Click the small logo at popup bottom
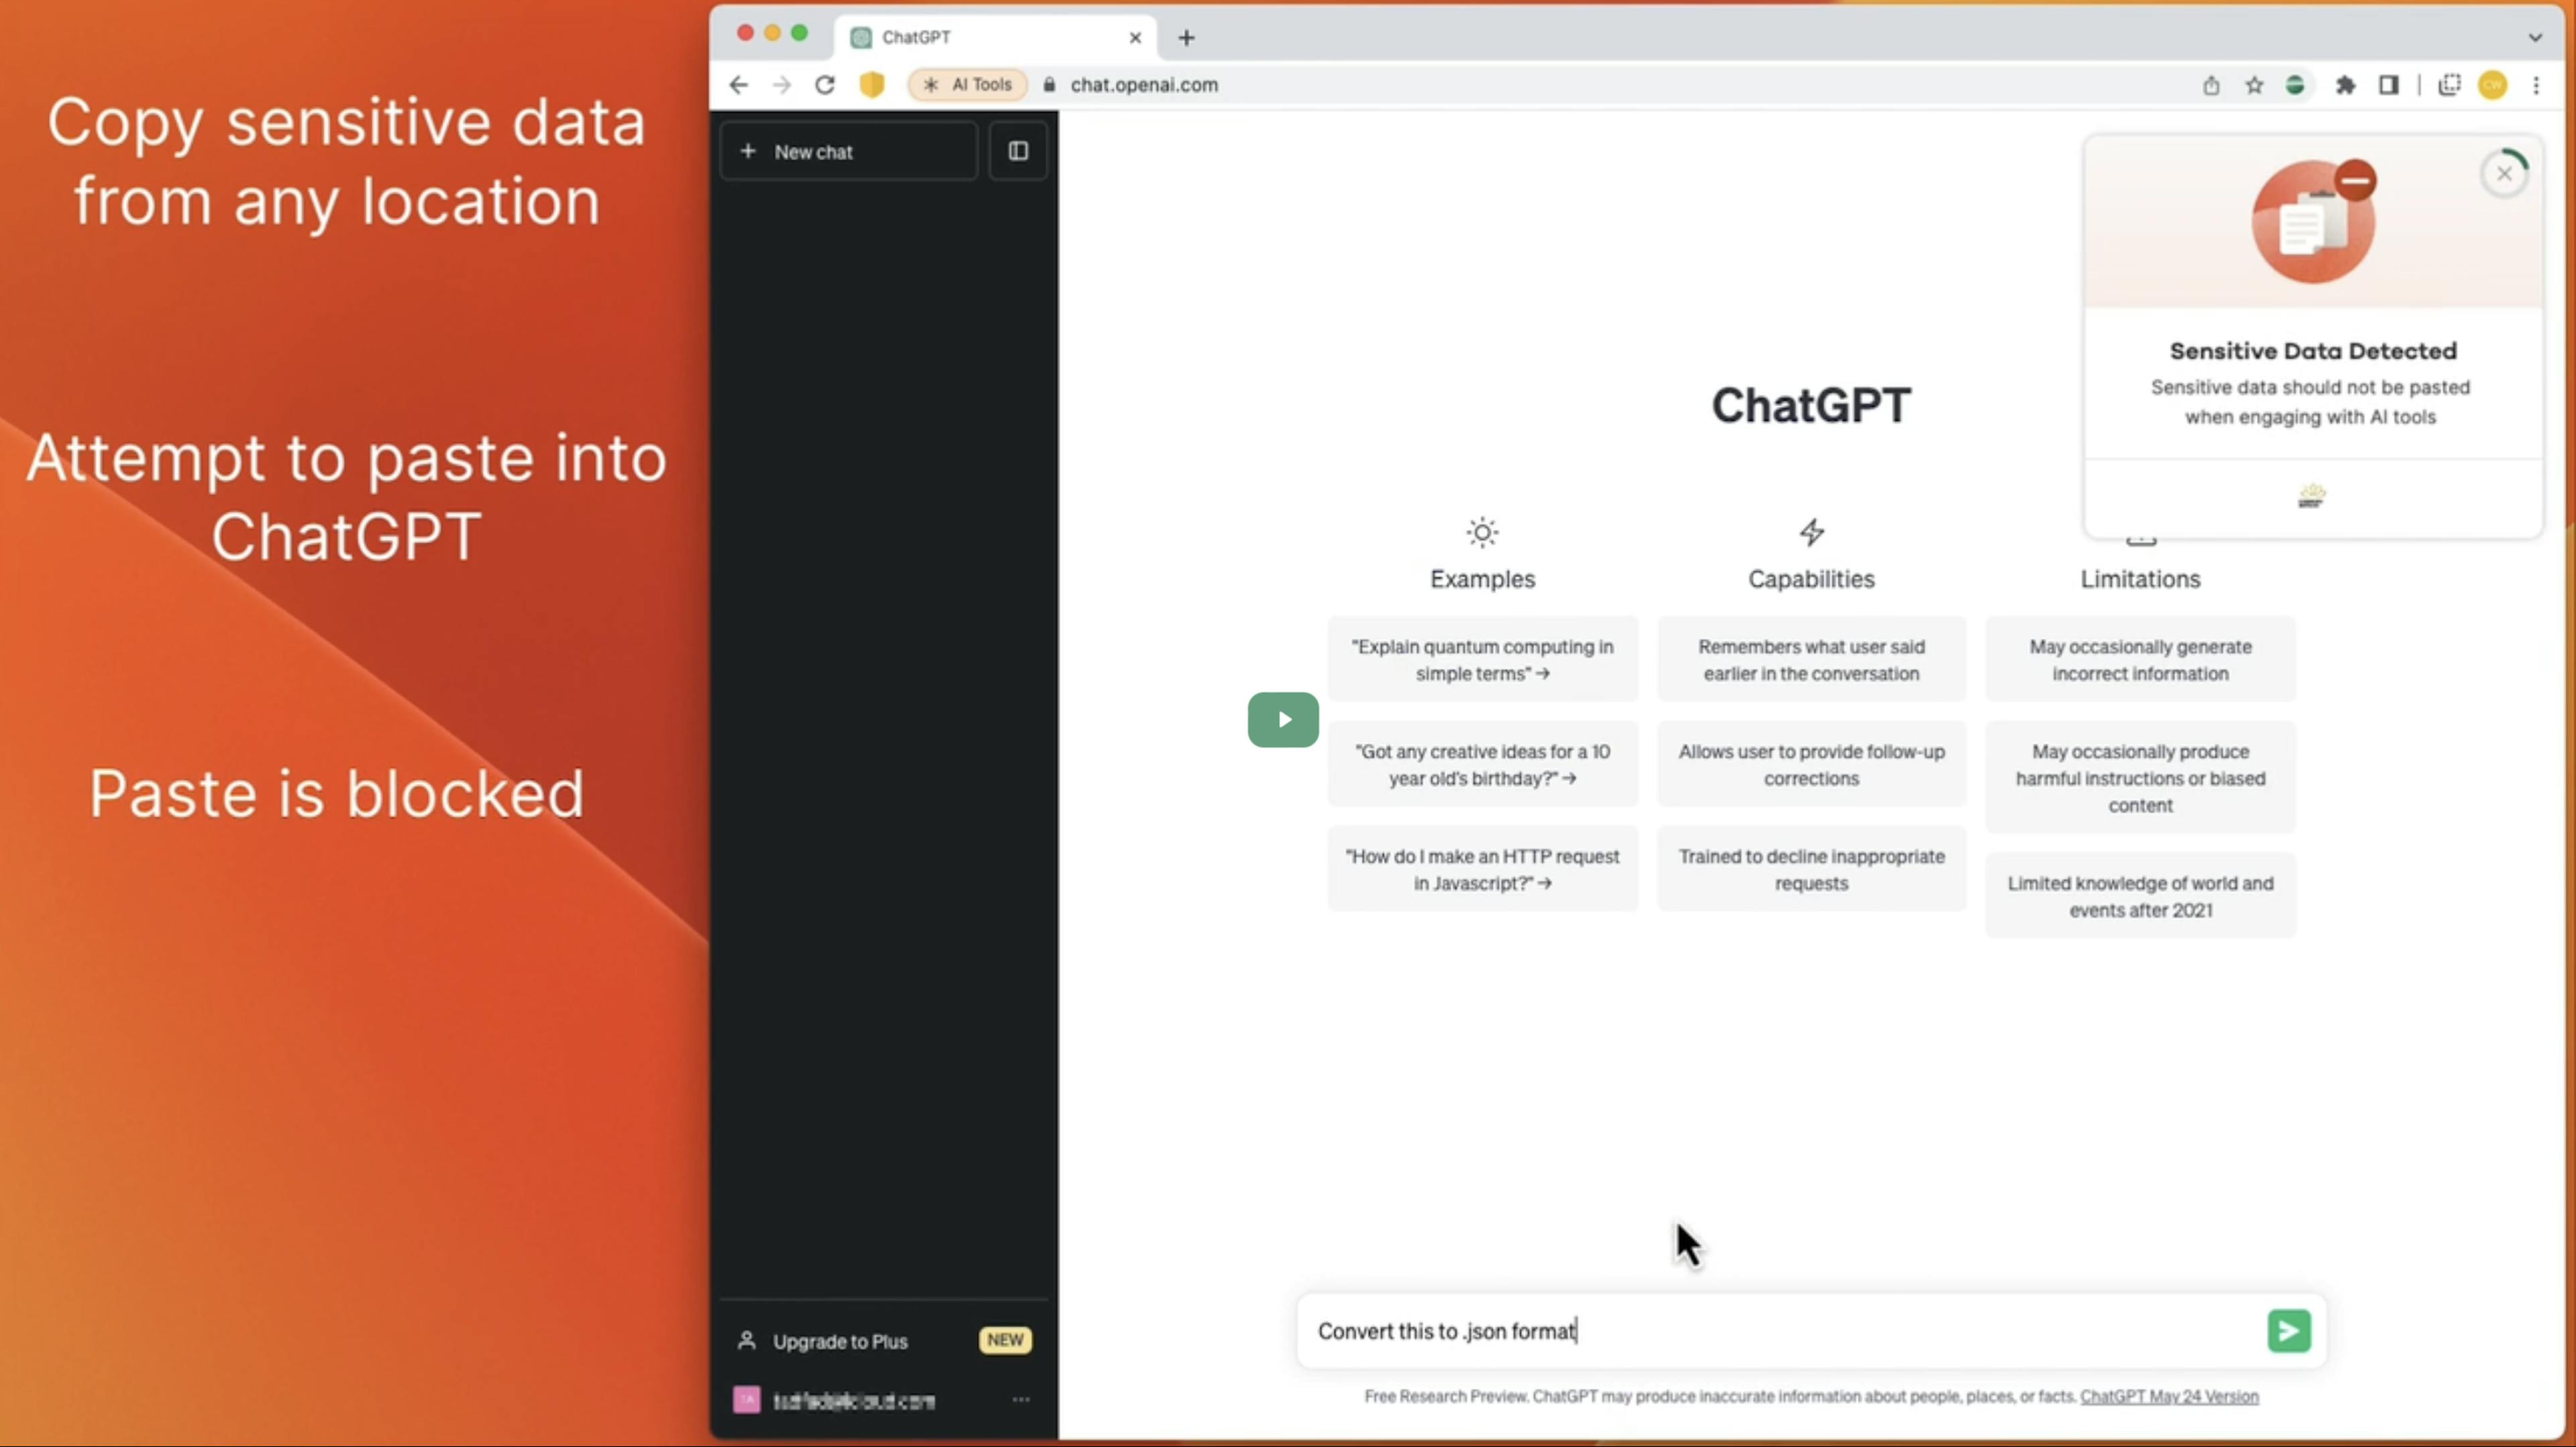 [2311, 496]
